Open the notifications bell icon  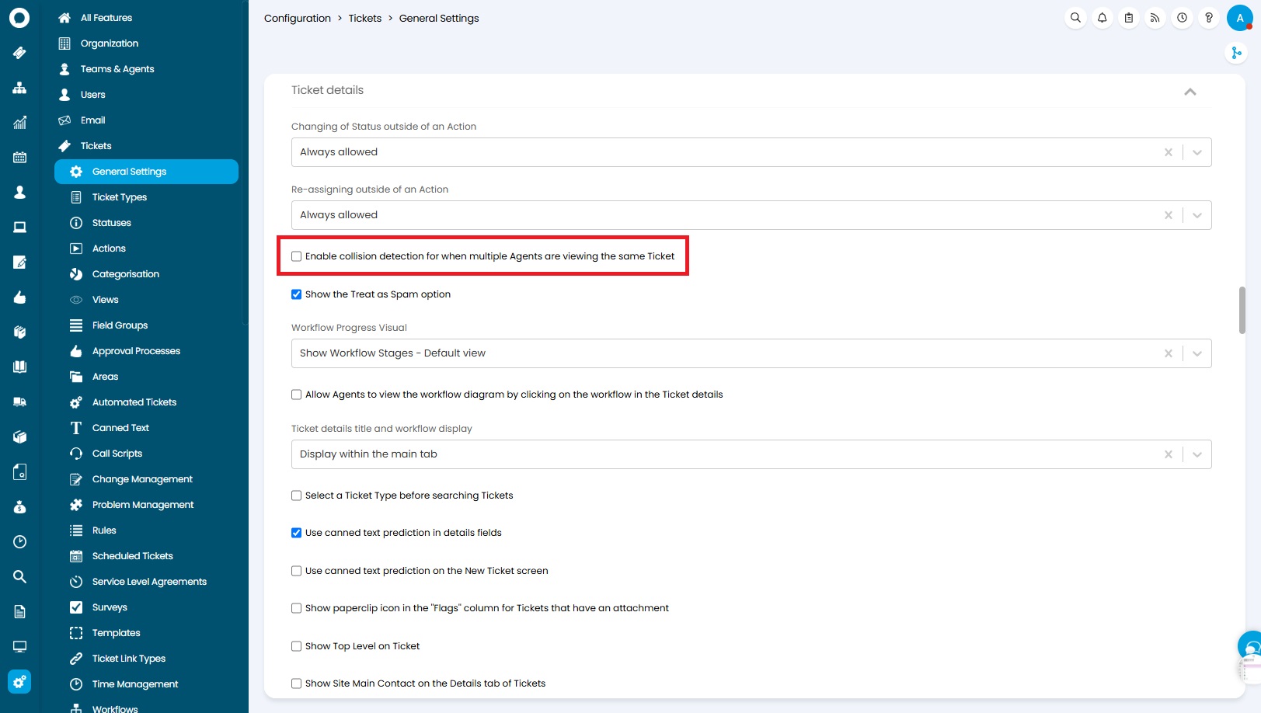pyautogui.click(x=1102, y=18)
